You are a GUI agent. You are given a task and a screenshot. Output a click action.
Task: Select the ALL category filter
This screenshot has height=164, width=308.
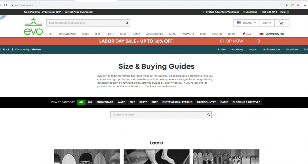coord(81,102)
